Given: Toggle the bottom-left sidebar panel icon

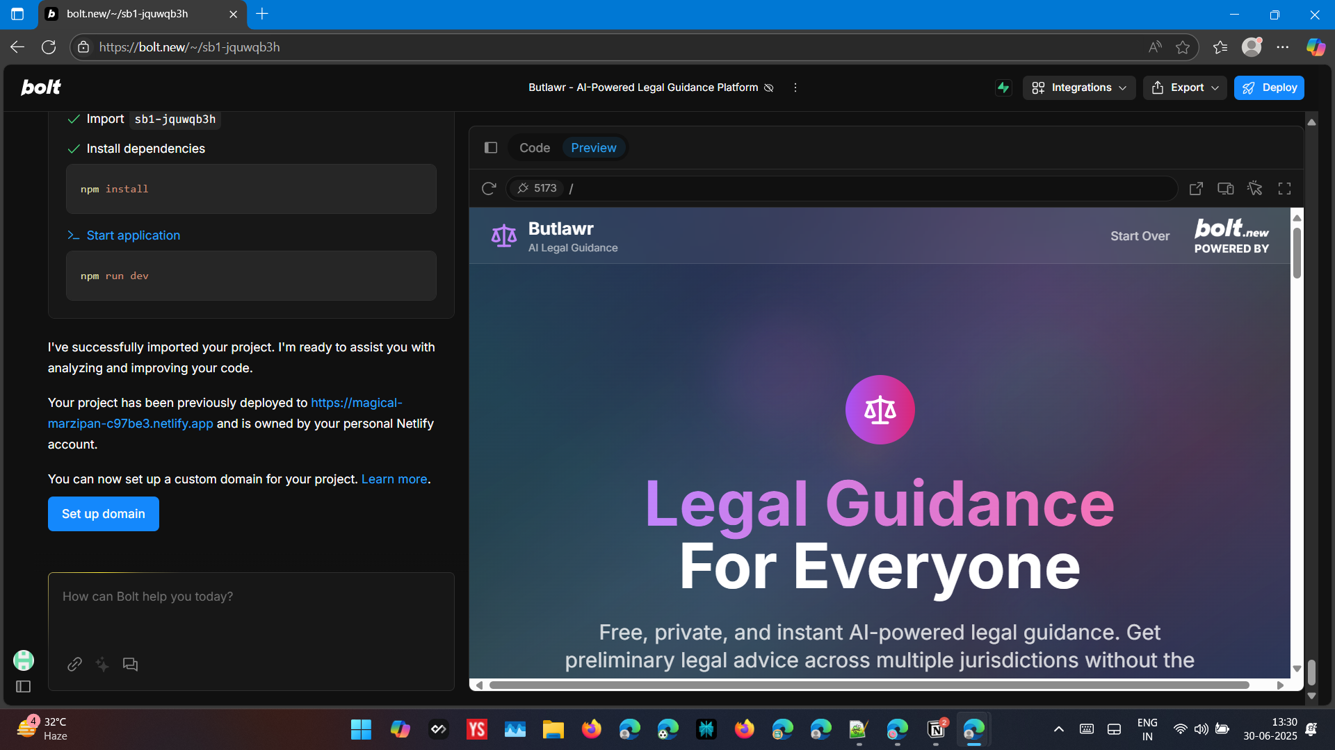Looking at the screenshot, I should 23,687.
